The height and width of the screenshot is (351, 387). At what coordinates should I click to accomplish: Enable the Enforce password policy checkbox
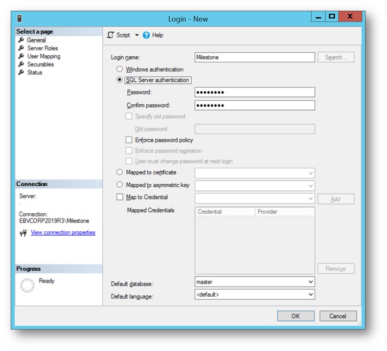pos(129,140)
